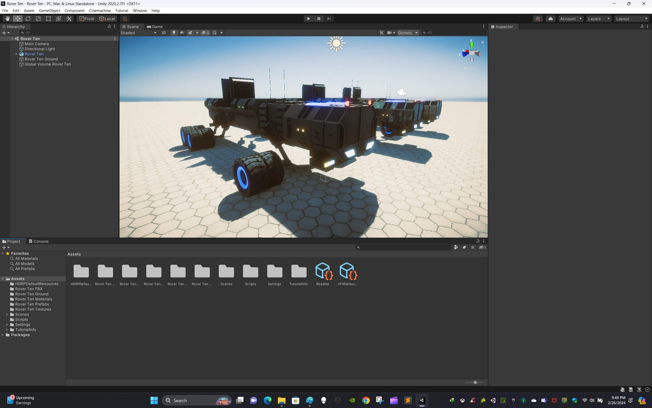Click the Step frame button

point(329,19)
